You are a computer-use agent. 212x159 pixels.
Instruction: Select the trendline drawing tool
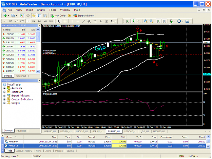tap(83, 21)
